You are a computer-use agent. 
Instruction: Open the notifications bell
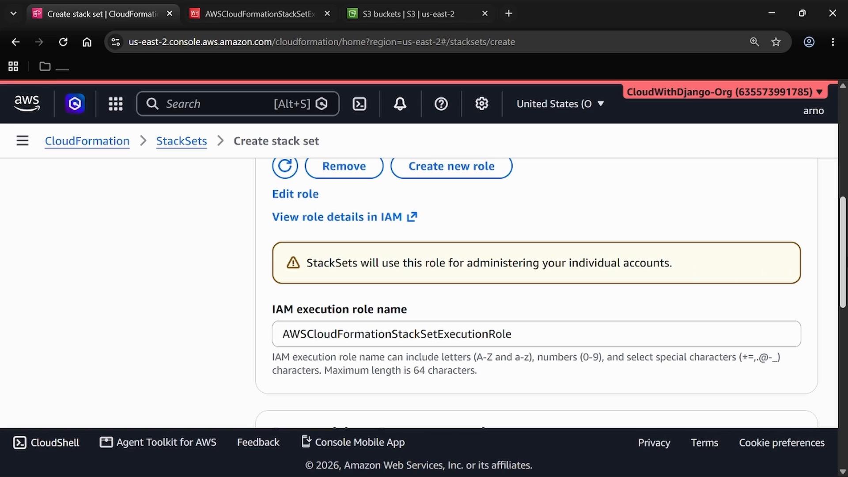400,104
